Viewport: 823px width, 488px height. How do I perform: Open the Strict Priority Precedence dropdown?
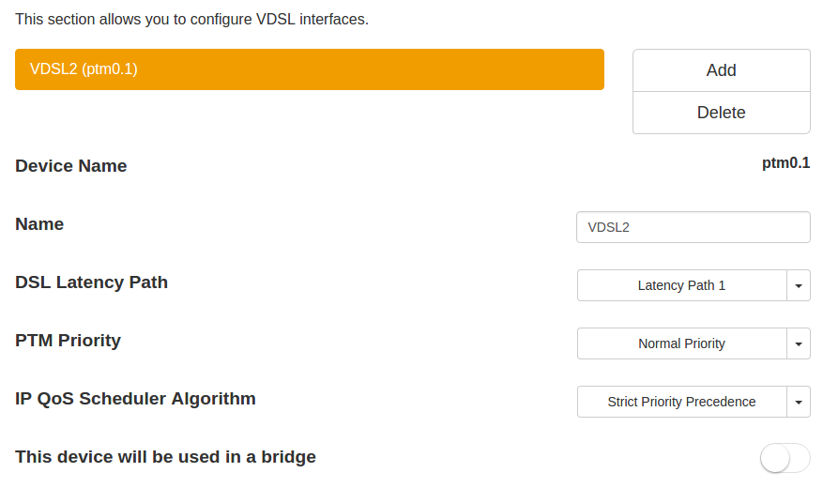(x=681, y=402)
